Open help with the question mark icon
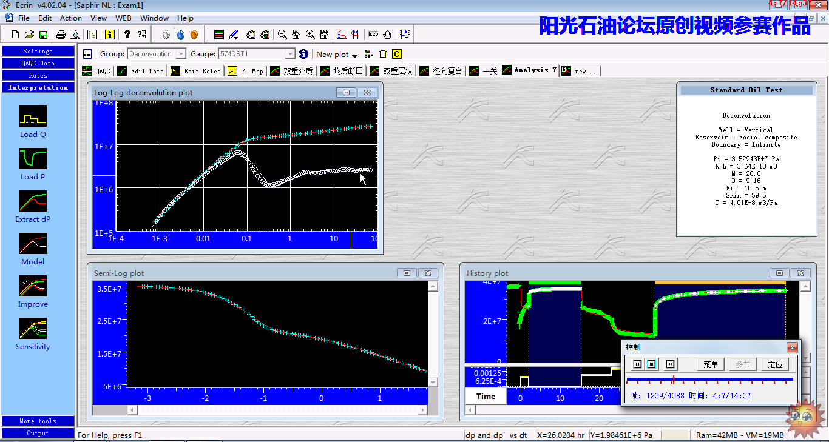829x442 pixels. click(x=127, y=35)
